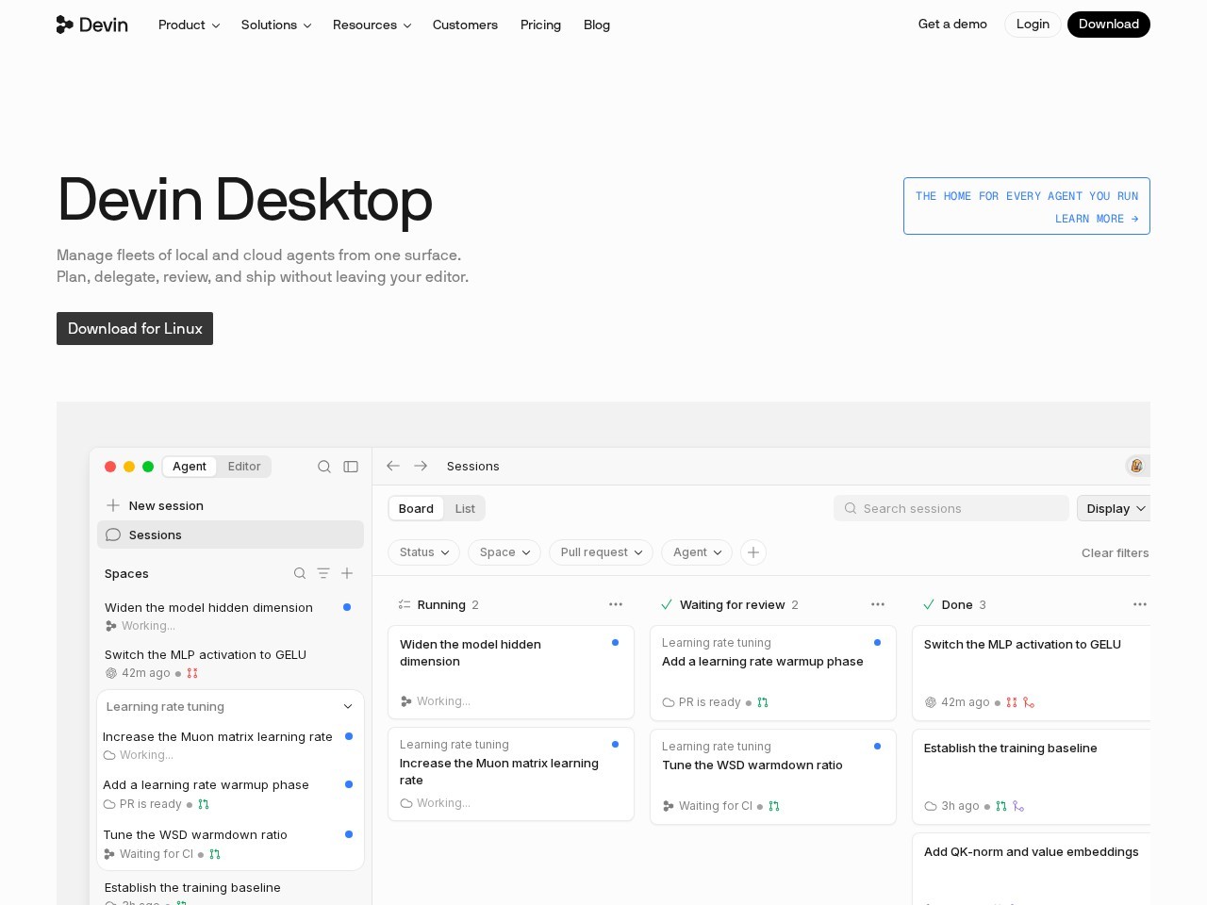
Task: Click the Login button
Action: pyautogui.click(x=1033, y=25)
